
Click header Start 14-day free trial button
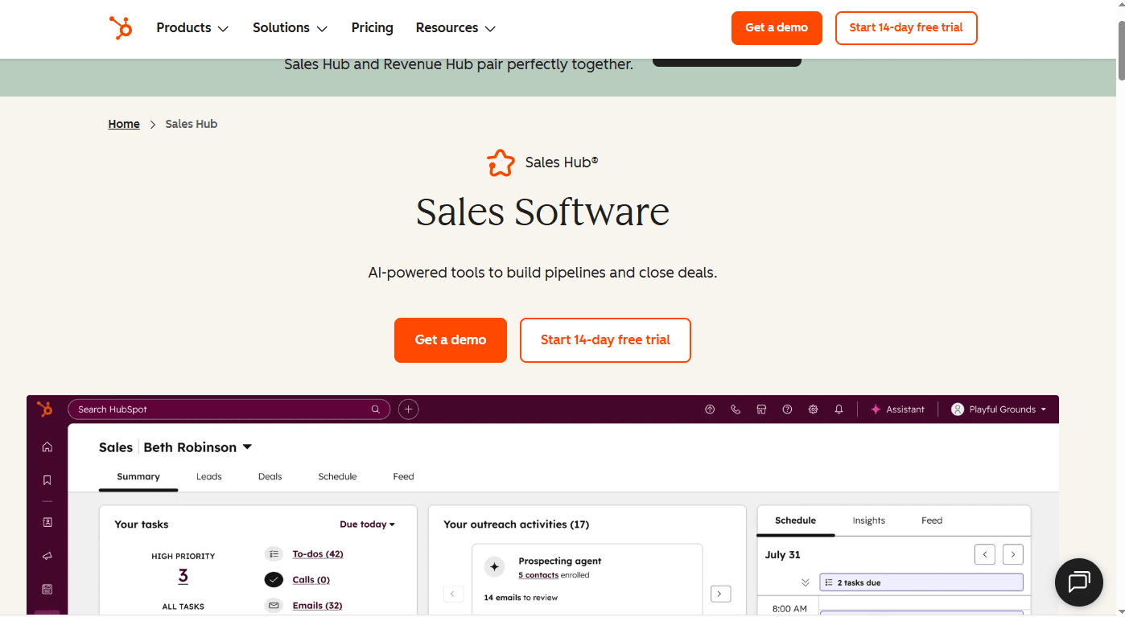(x=906, y=28)
